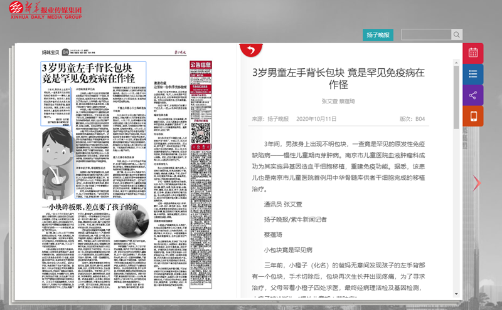Screen dimensions: 502x310
Task: Click the line 通讯员 张艾萱
Action: coord(283,204)
